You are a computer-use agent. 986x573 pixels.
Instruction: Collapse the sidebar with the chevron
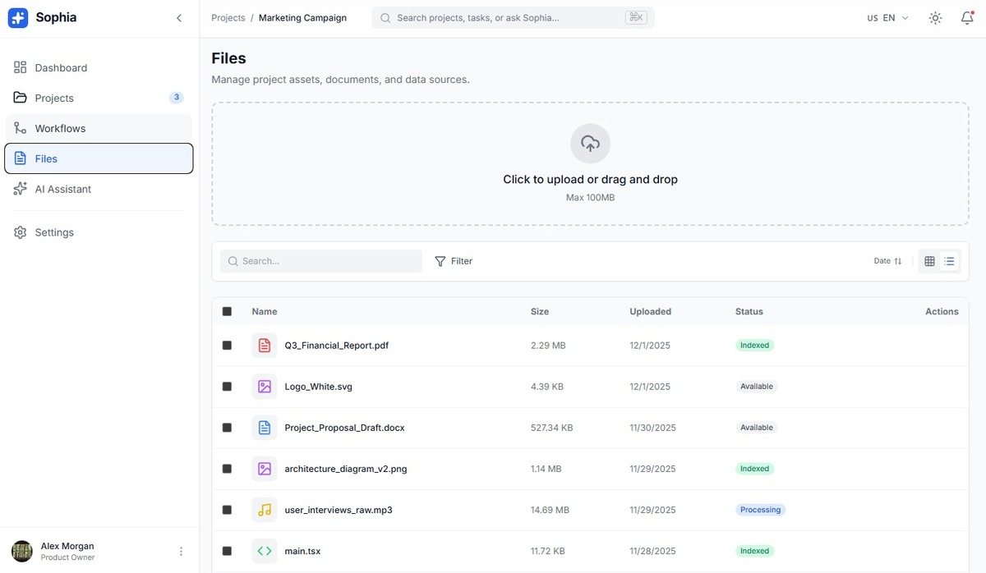coord(179,18)
